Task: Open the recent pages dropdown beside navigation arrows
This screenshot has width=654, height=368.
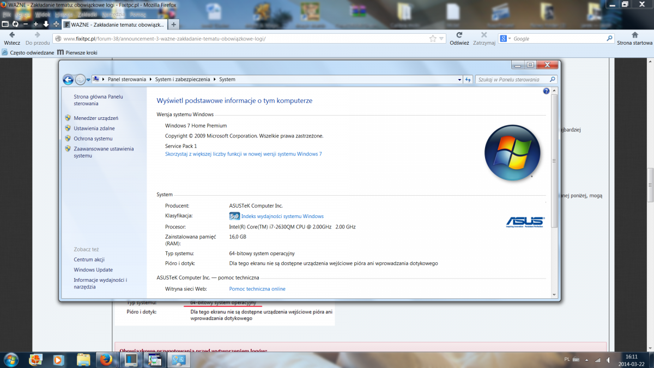Action: click(89, 80)
